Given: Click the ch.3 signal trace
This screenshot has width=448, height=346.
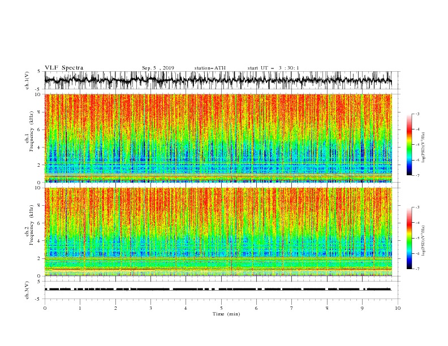Looking at the screenshot, I should point(218,289).
